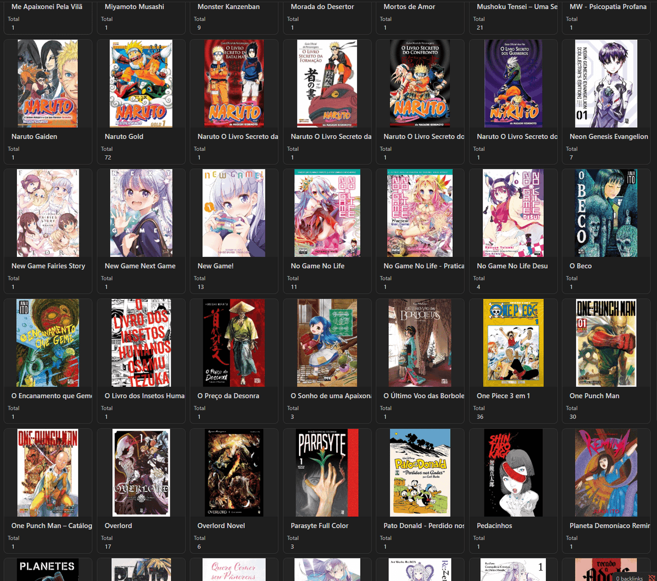
Task: Click the Me Apaixonei Pela Vilã title
Action: (47, 7)
